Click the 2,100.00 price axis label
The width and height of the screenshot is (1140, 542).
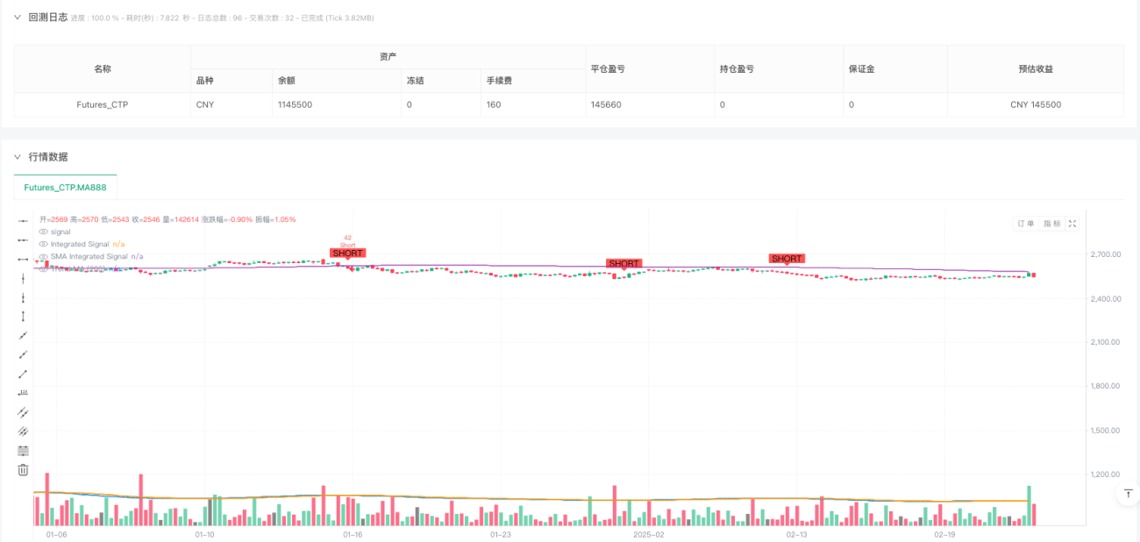tap(1106, 342)
